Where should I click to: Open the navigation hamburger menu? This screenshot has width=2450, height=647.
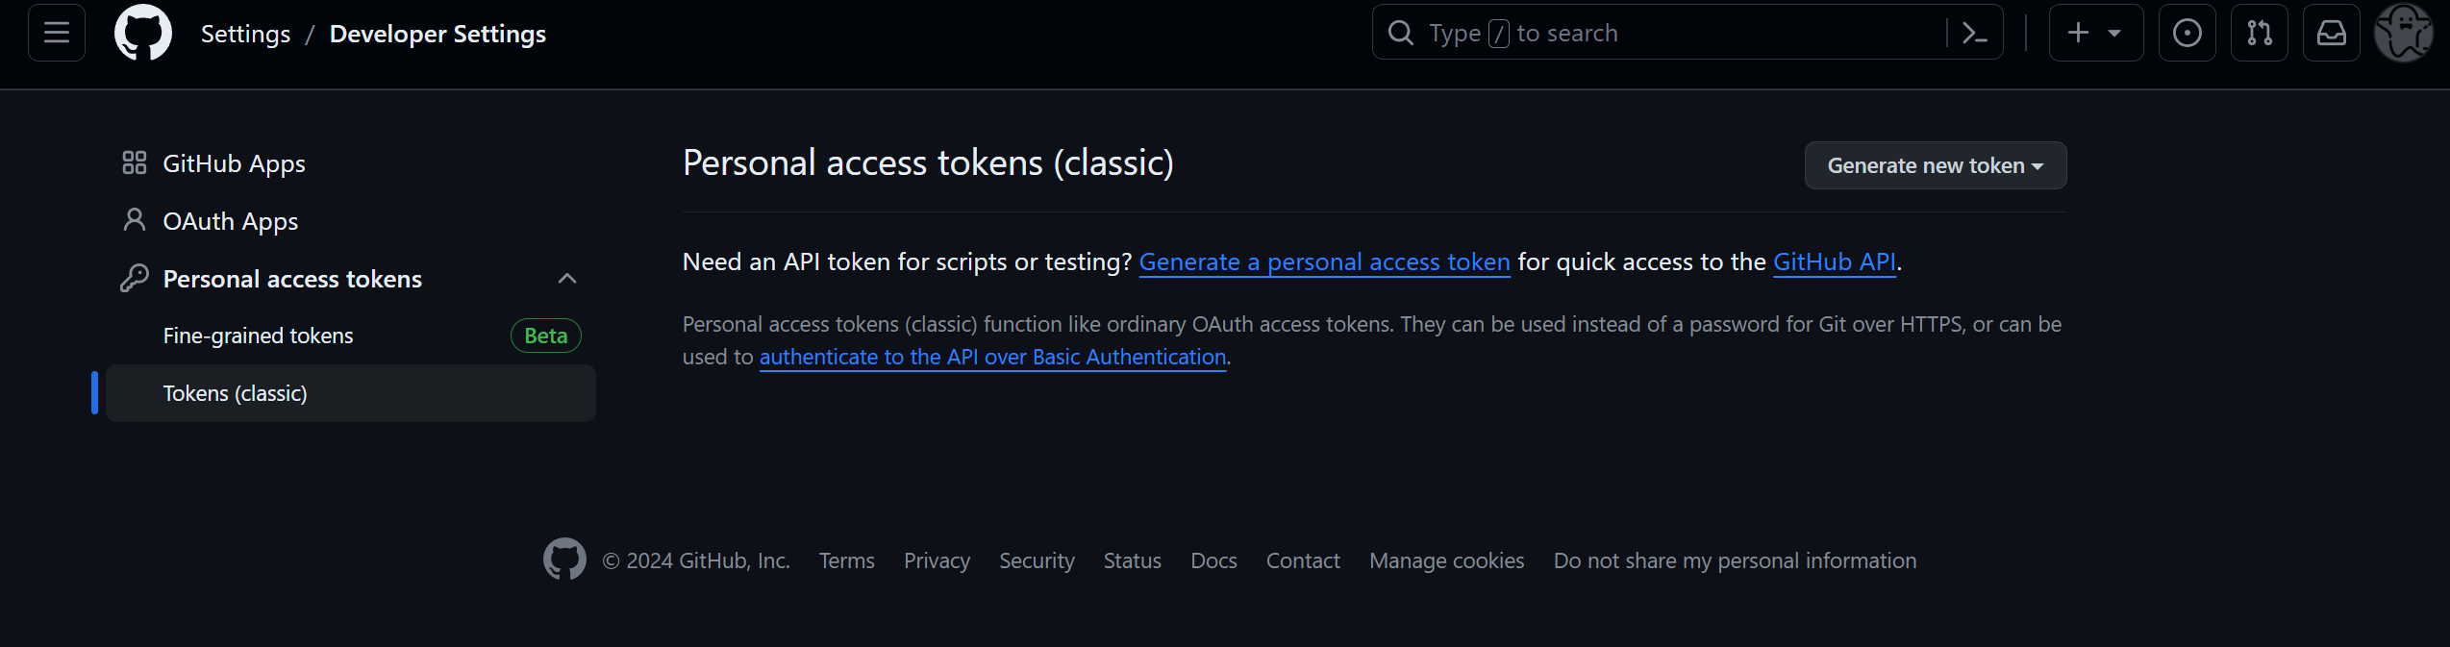(x=56, y=32)
